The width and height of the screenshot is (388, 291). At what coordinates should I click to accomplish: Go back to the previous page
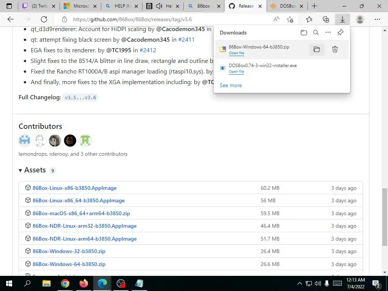pos(10,19)
